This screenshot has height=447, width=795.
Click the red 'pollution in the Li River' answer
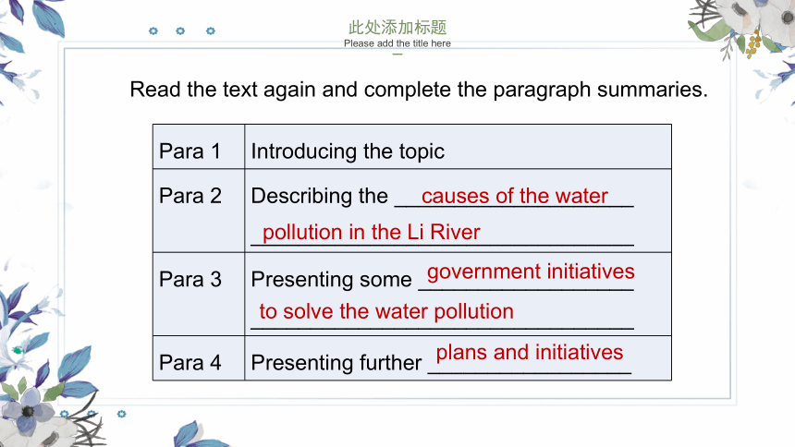pyautogui.click(x=371, y=232)
